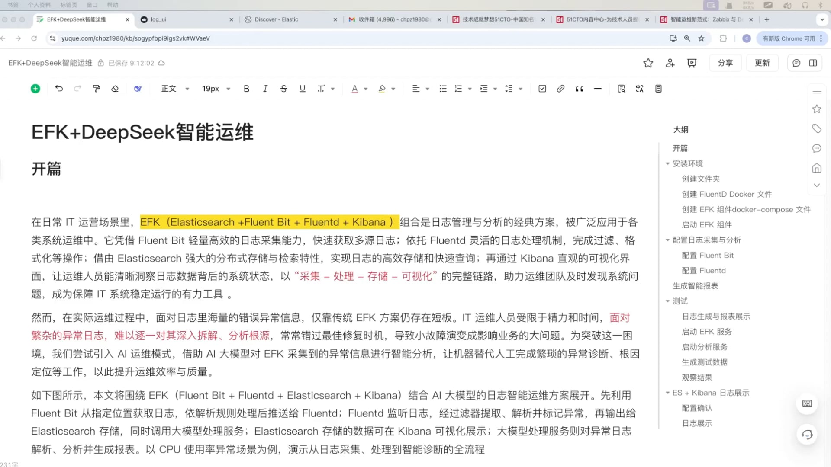Click the format painter icon

click(x=97, y=89)
